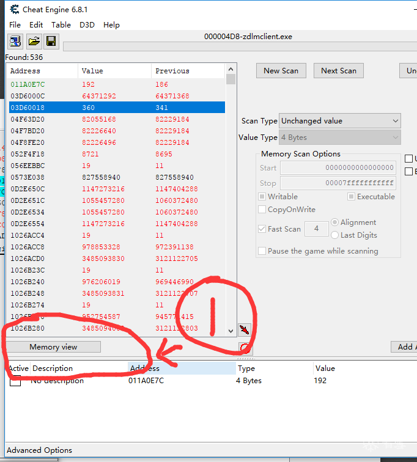Open the File menu

point(15,24)
